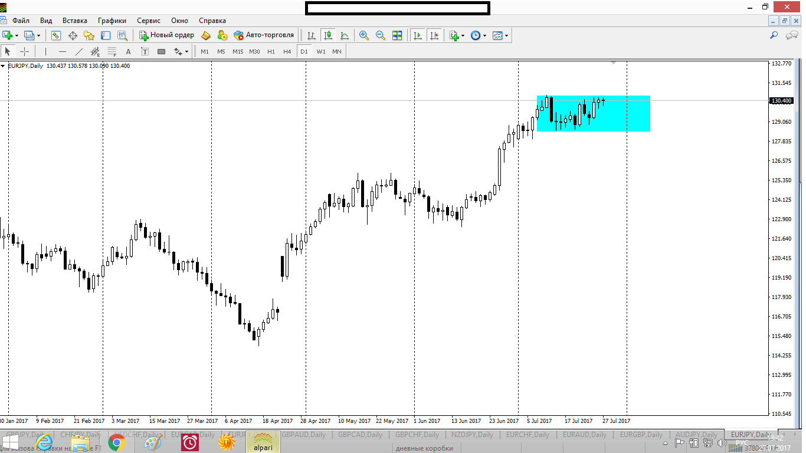Draw a horizontal line tool
Screen dimensions: 806x453
point(63,51)
